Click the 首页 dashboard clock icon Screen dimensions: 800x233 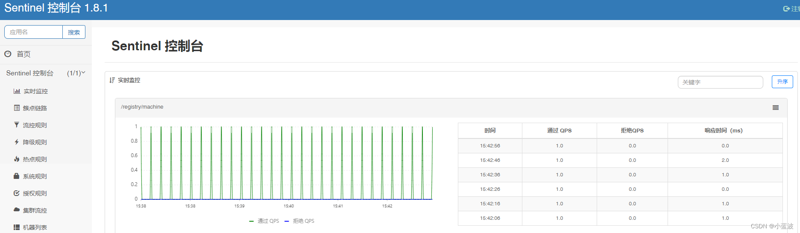click(x=8, y=54)
